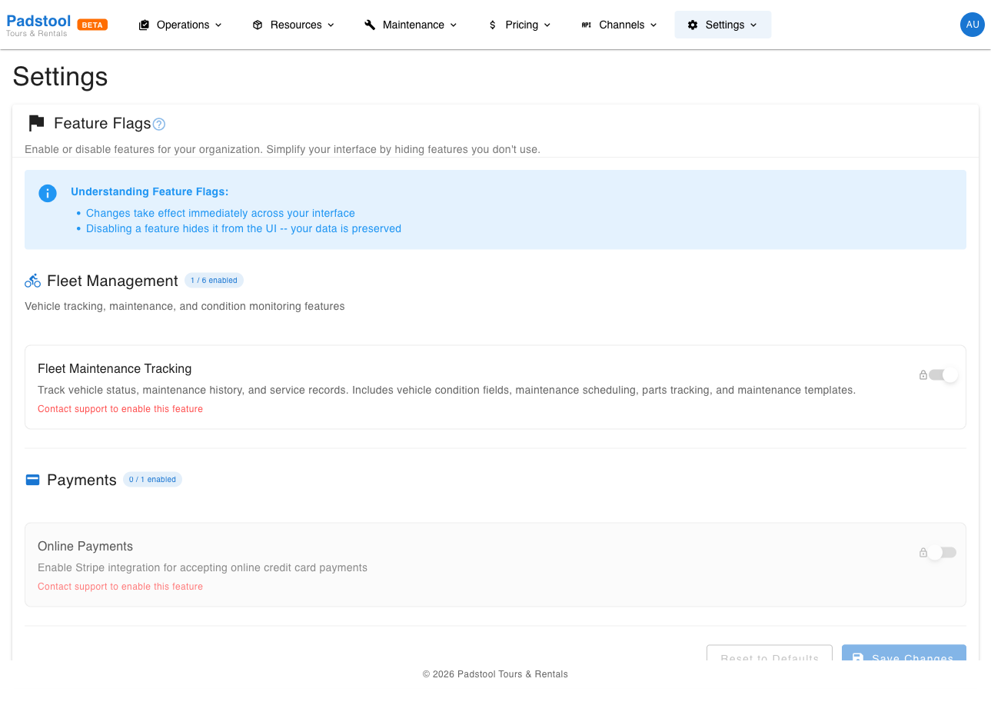
Task: Click the Payments card icon
Action: (x=32, y=480)
